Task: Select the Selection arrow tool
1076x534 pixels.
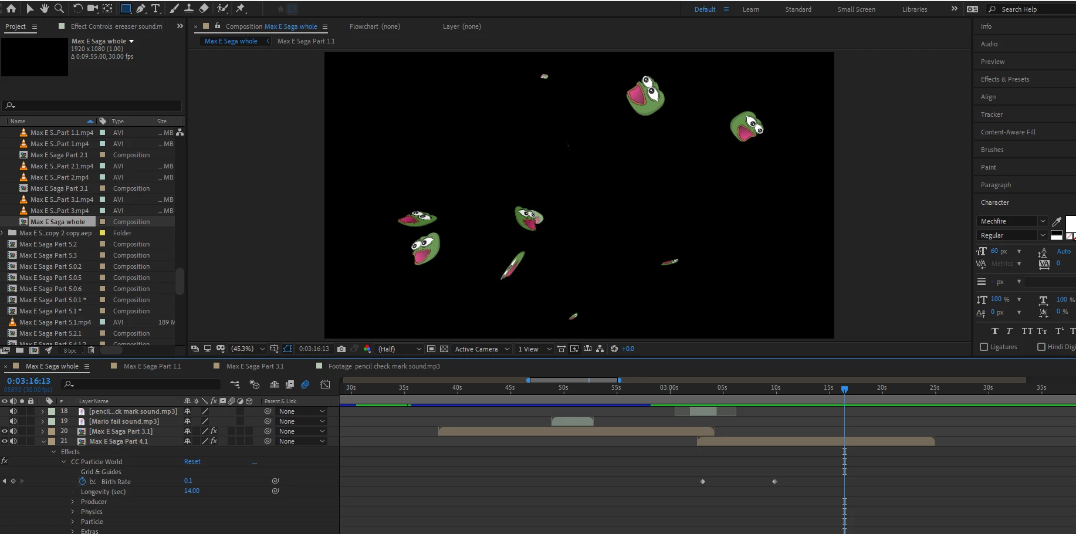Action: click(30, 8)
